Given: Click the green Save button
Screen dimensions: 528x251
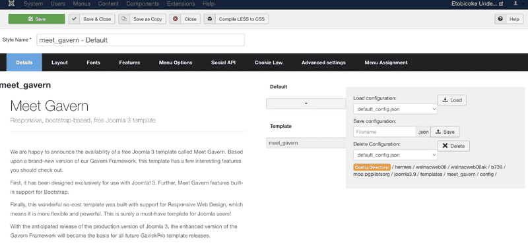Looking at the screenshot, I should 37,19.
